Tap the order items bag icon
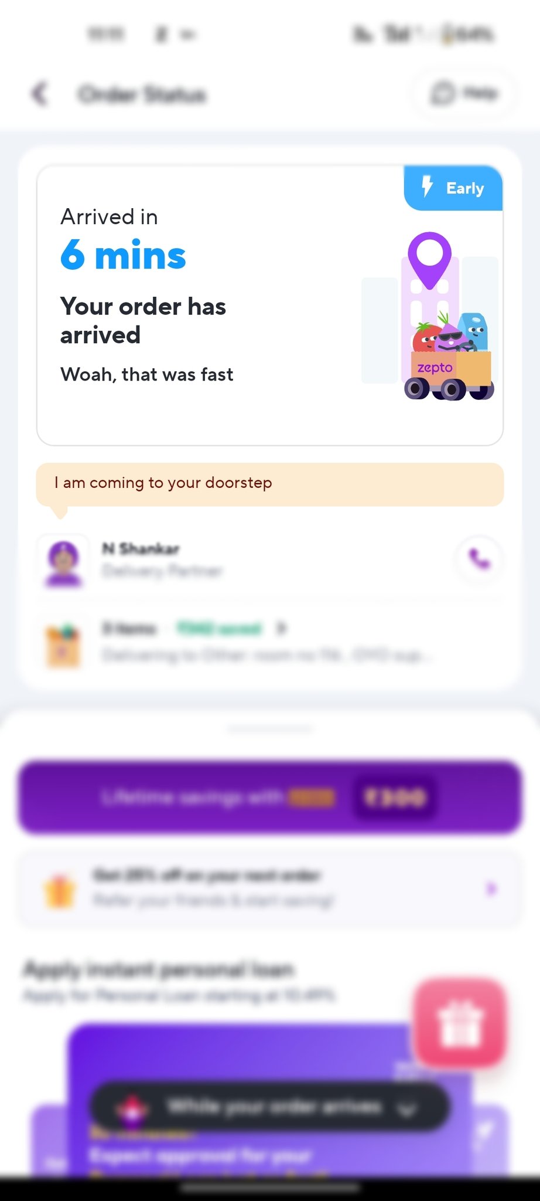540x1201 pixels. (63, 646)
